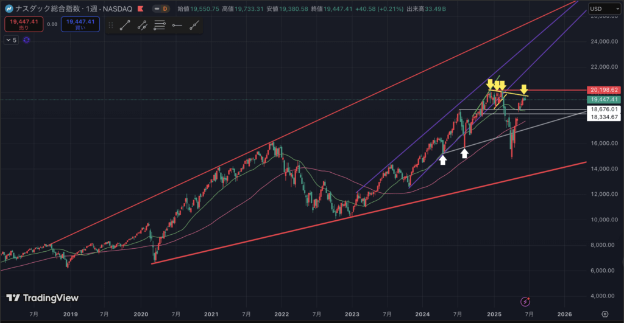Click the 10,000.00 price scale value
Screen dimensions: 624x323
pos(604,220)
